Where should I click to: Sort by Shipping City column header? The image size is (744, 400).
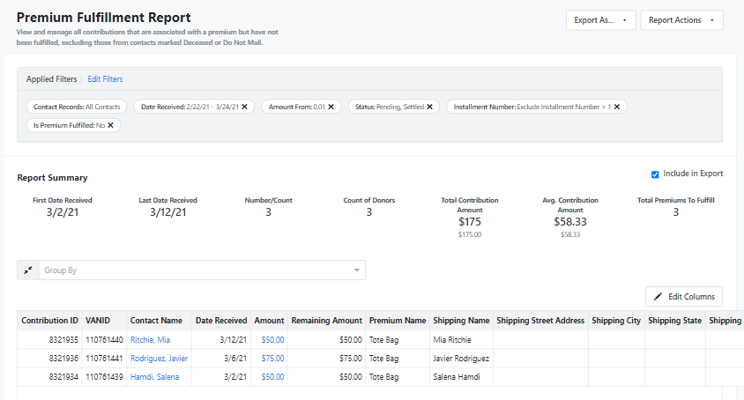pyautogui.click(x=616, y=321)
